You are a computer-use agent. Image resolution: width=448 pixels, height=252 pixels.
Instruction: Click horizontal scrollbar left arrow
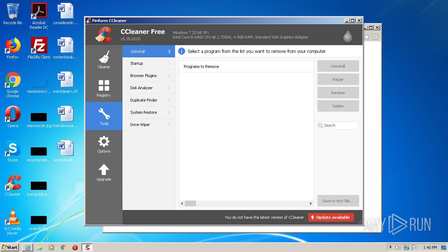pos(182,203)
